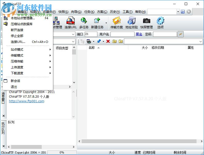Click the blue pin icon
The width and height of the screenshot is (204, 155).
click(99, 41)
